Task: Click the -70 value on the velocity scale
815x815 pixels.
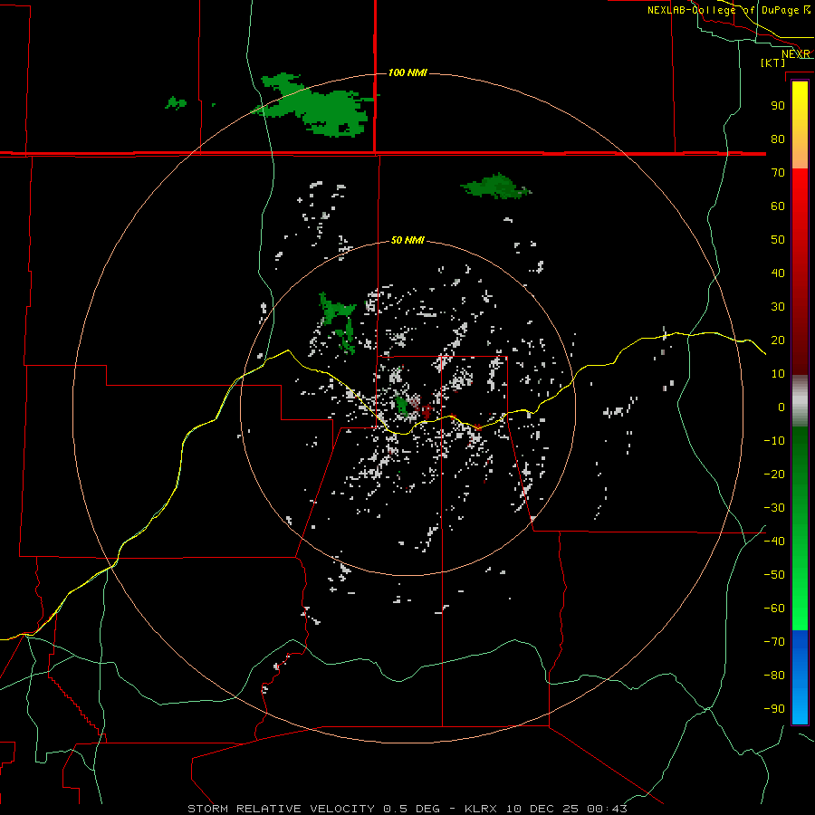Action: (774, 642)
